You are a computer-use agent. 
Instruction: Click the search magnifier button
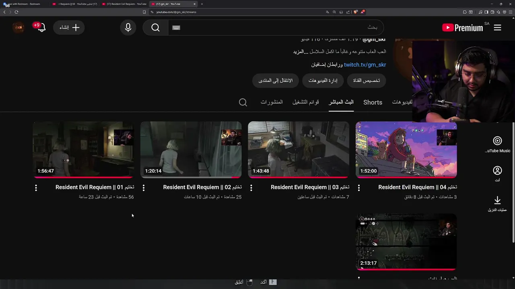tap(155, 27)
